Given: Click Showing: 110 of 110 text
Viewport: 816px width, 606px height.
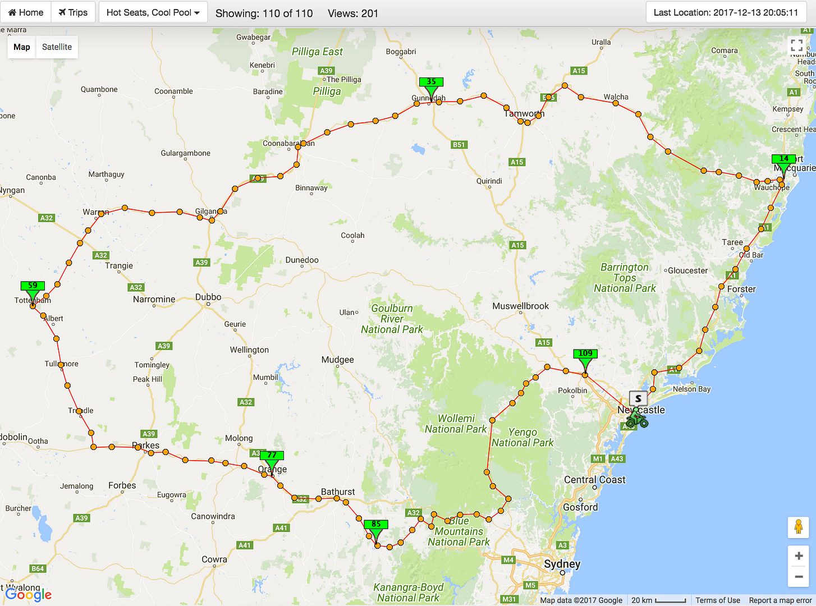Looking at the screenshot, I should [264, 13].
